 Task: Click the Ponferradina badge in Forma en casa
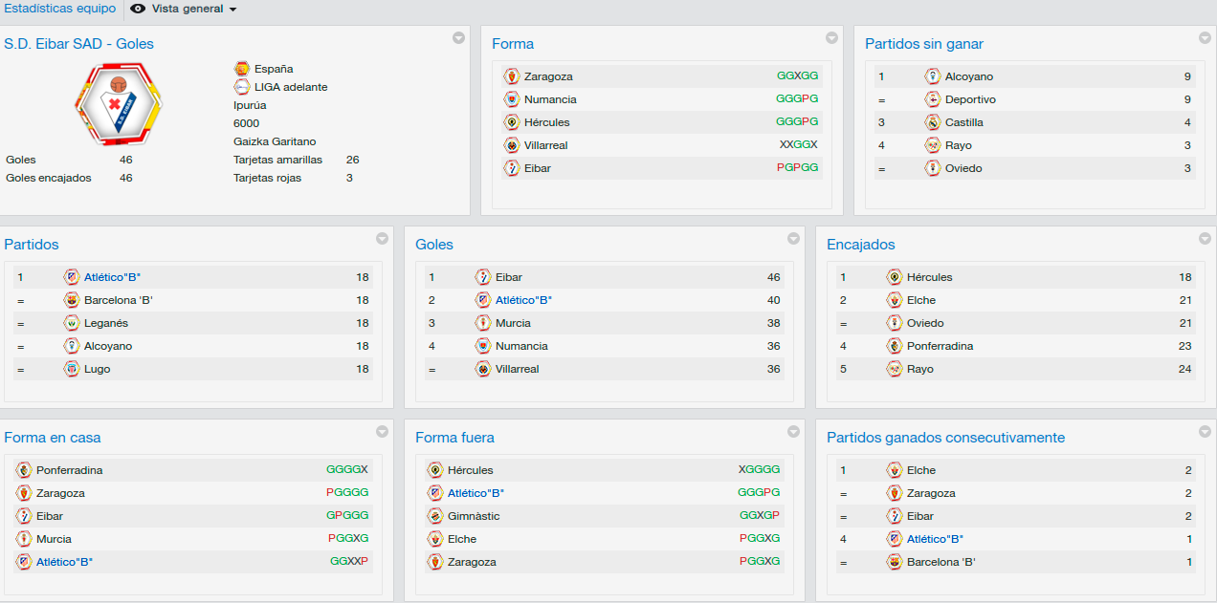coord(24,470)
